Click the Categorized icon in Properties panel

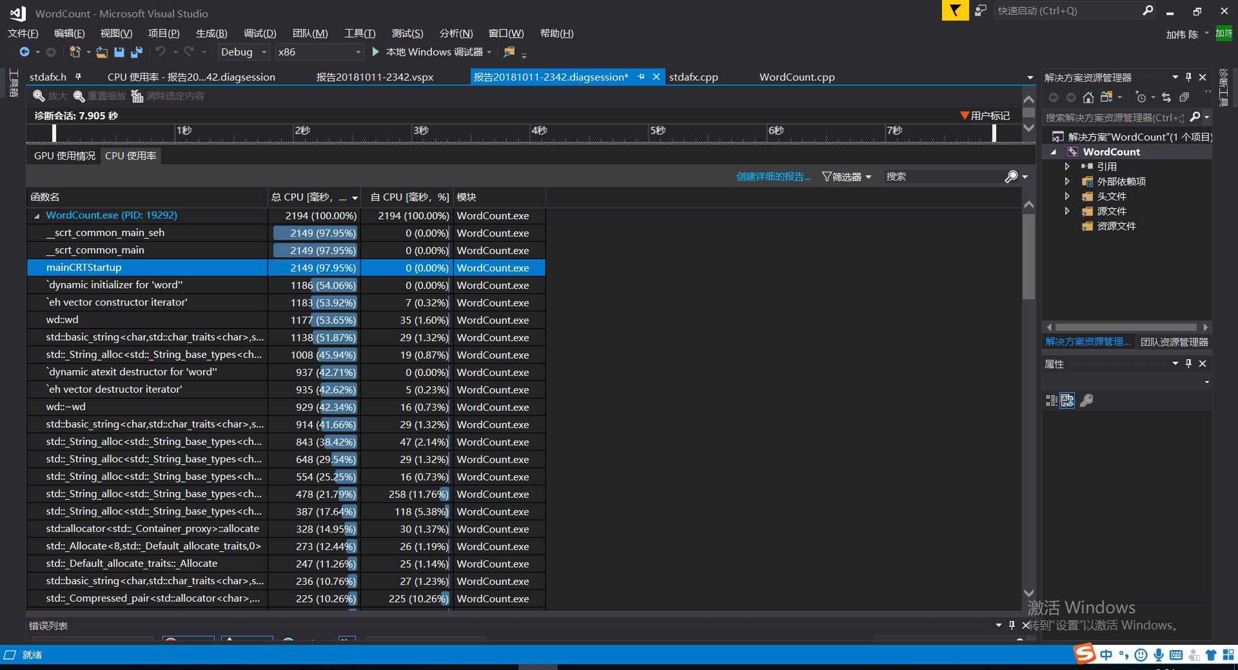pos(1052,400)
